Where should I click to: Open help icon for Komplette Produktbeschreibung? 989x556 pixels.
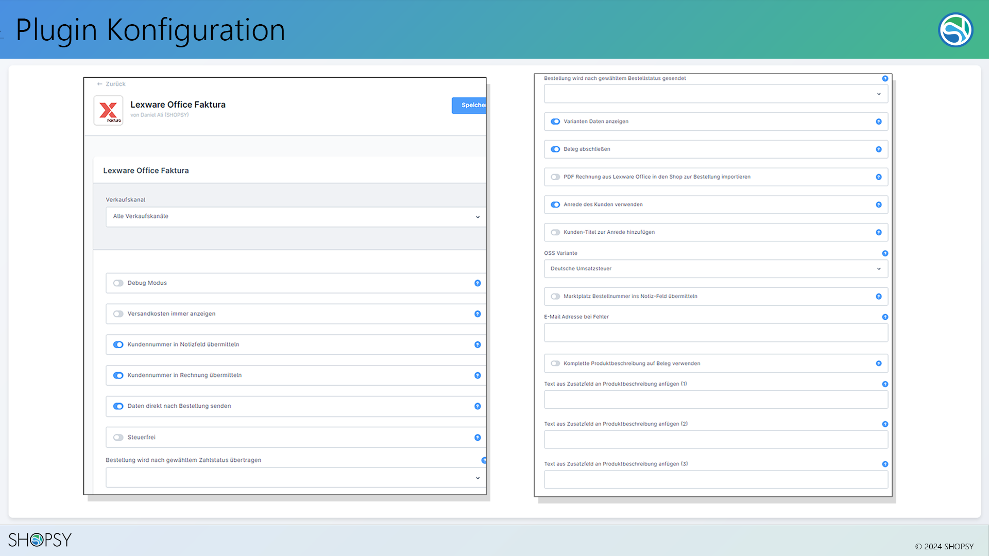pyautogui.click(x=879, y=363)
